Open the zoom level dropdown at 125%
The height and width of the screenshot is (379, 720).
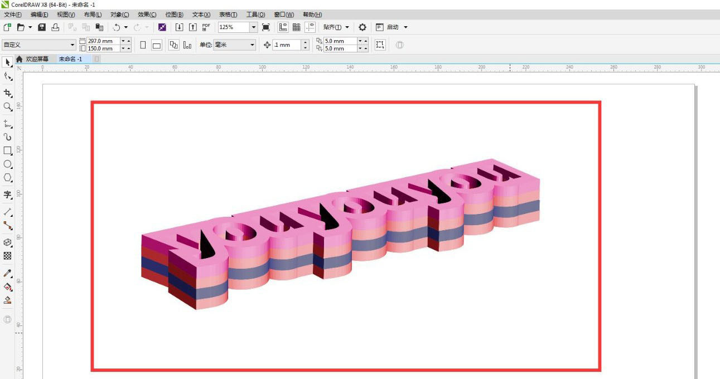click(254, 27)
